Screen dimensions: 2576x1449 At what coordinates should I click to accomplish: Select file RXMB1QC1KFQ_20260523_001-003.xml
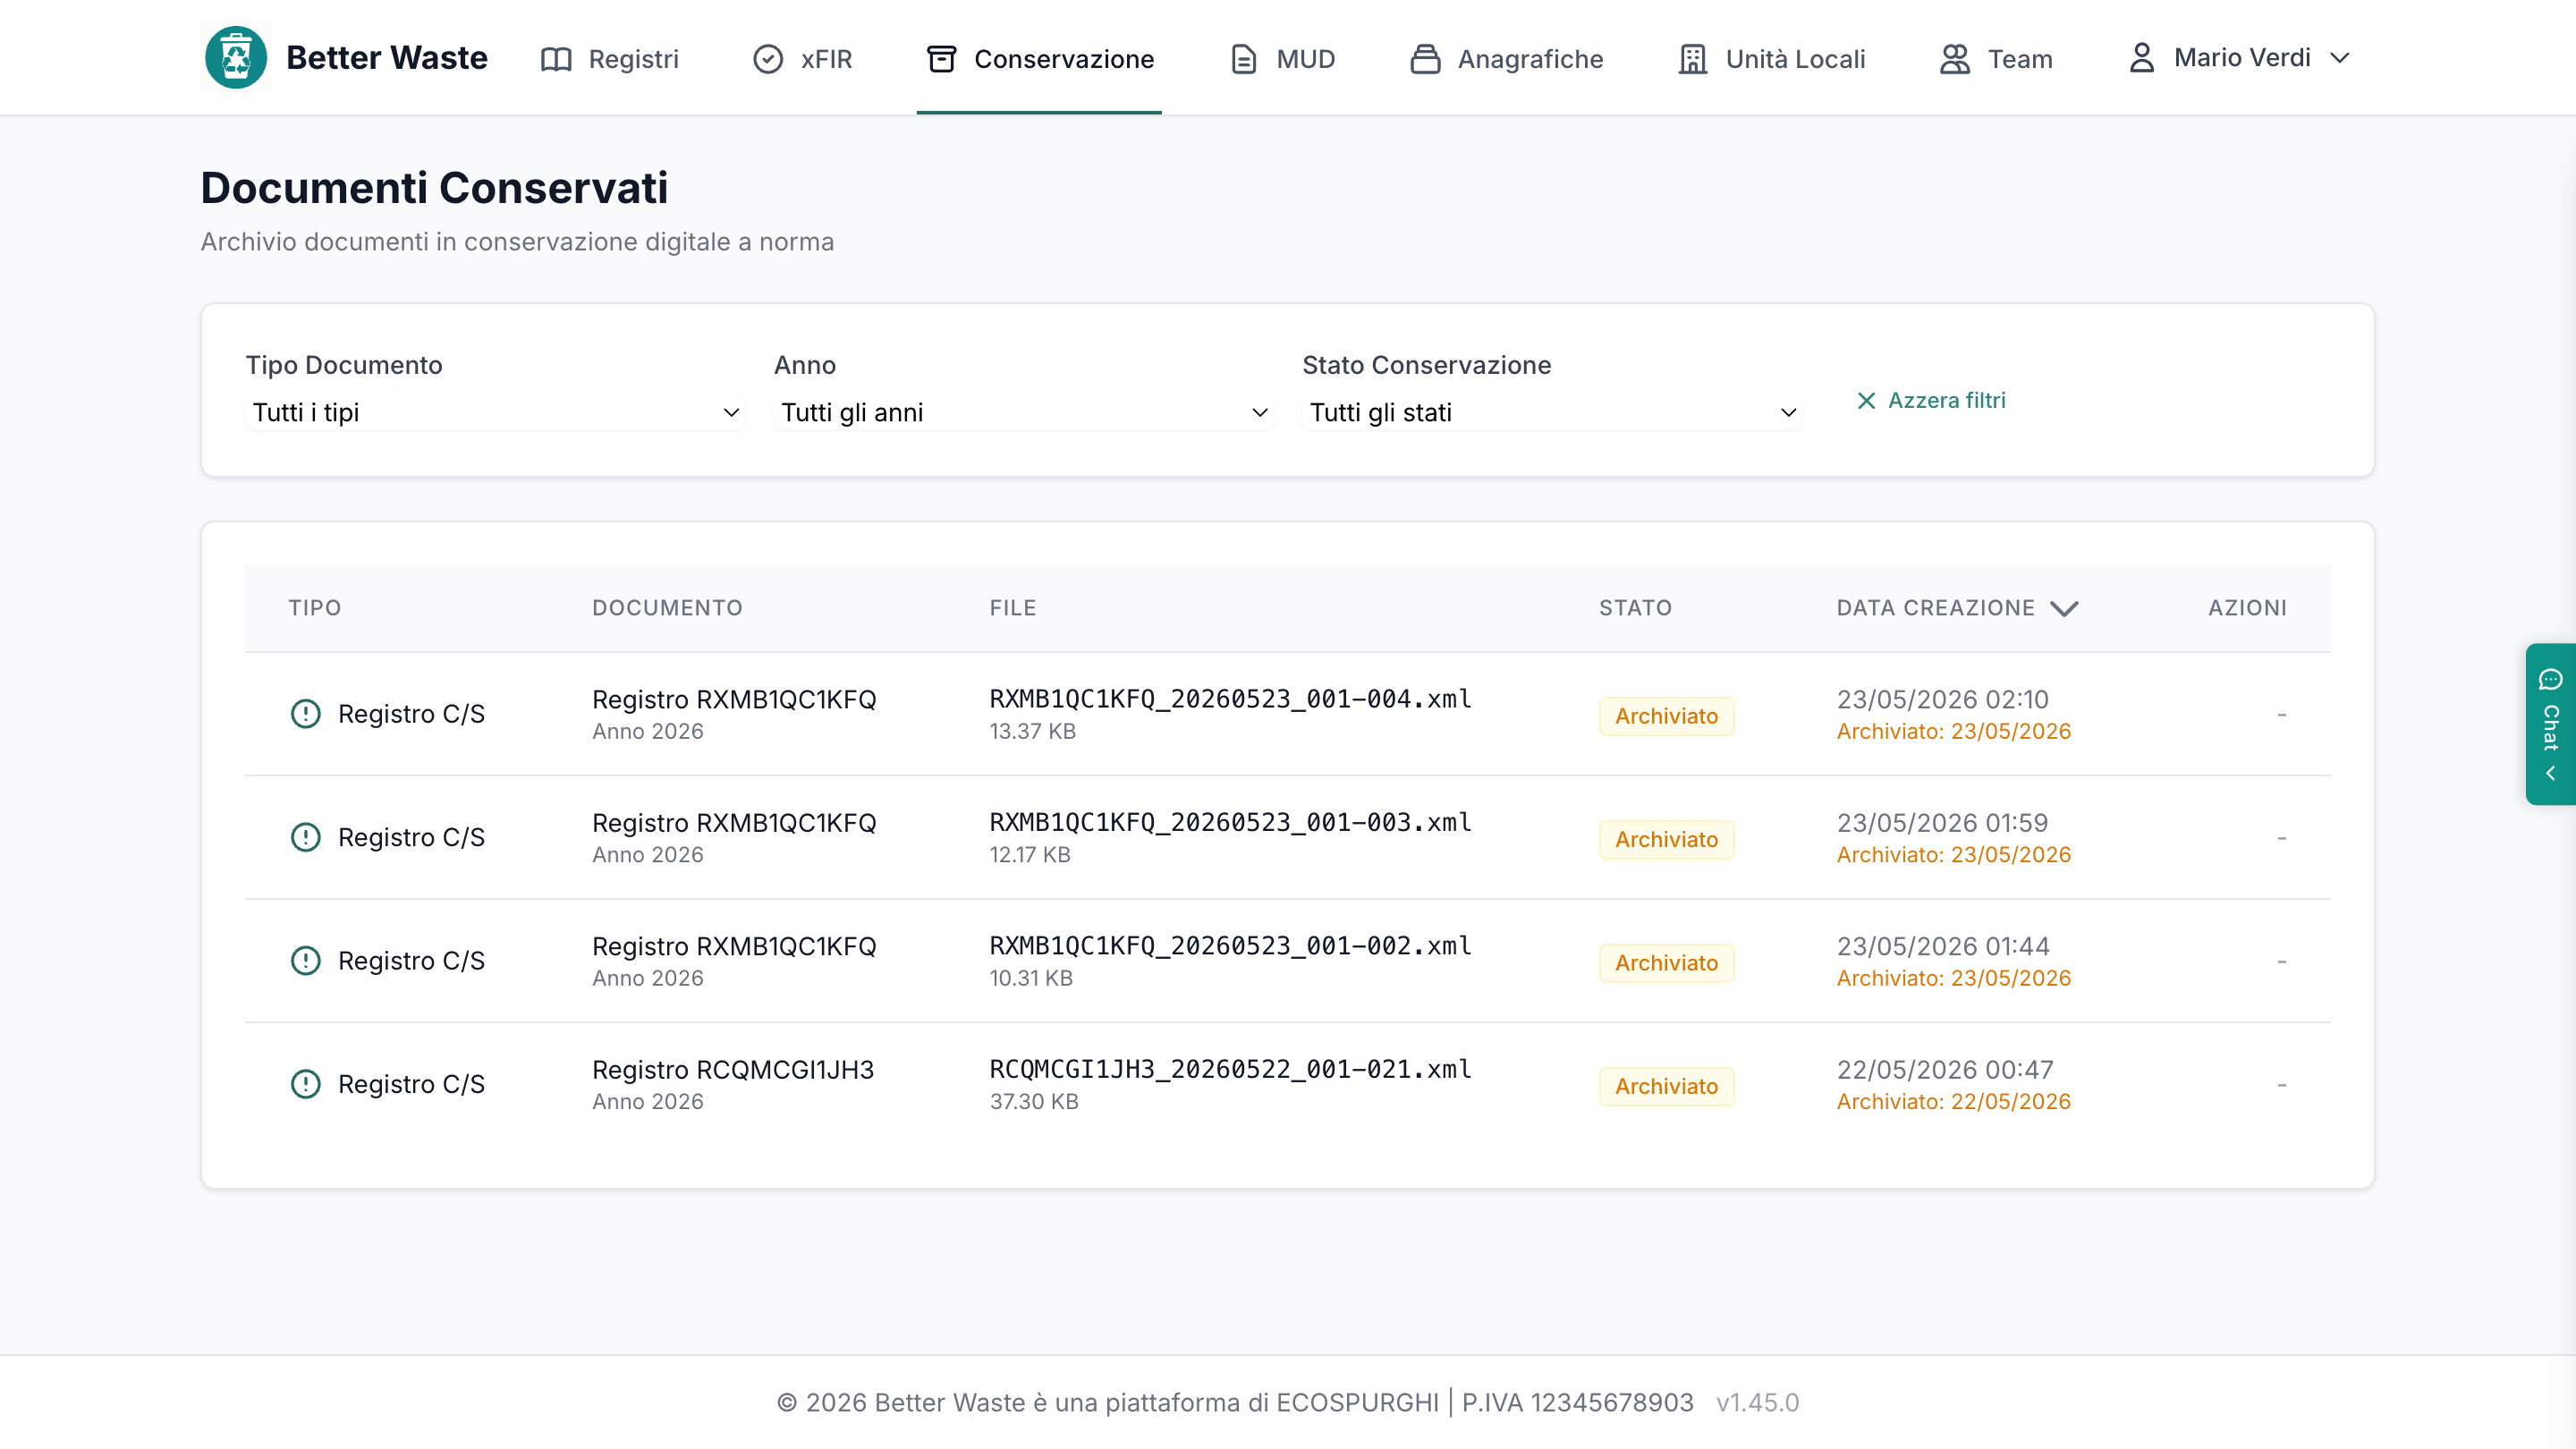click(x=1230, y=822)
